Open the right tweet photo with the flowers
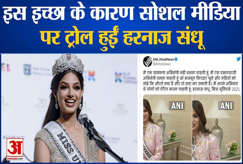 point(217,127)
